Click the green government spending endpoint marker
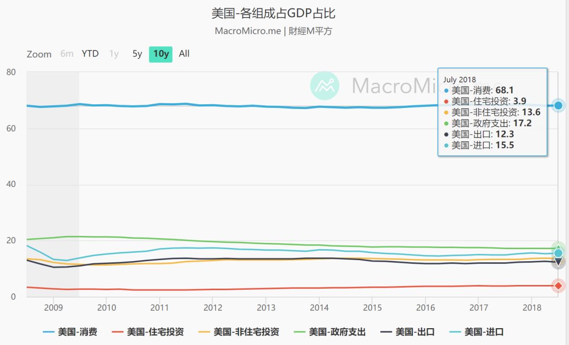 coord(558,247)
